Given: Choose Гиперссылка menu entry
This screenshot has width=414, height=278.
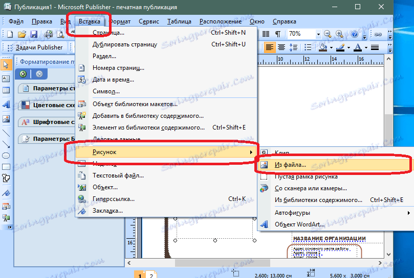Looking at the screenshot, I should pyautogui.click(x=166, y=199).
